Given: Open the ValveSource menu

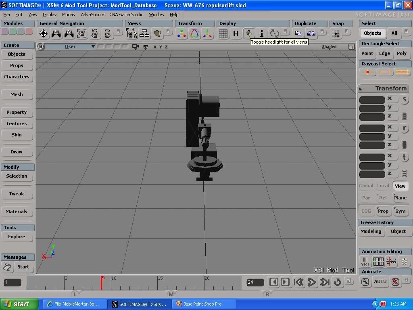Looking at the screenshot, I should [x=92, y=15].
